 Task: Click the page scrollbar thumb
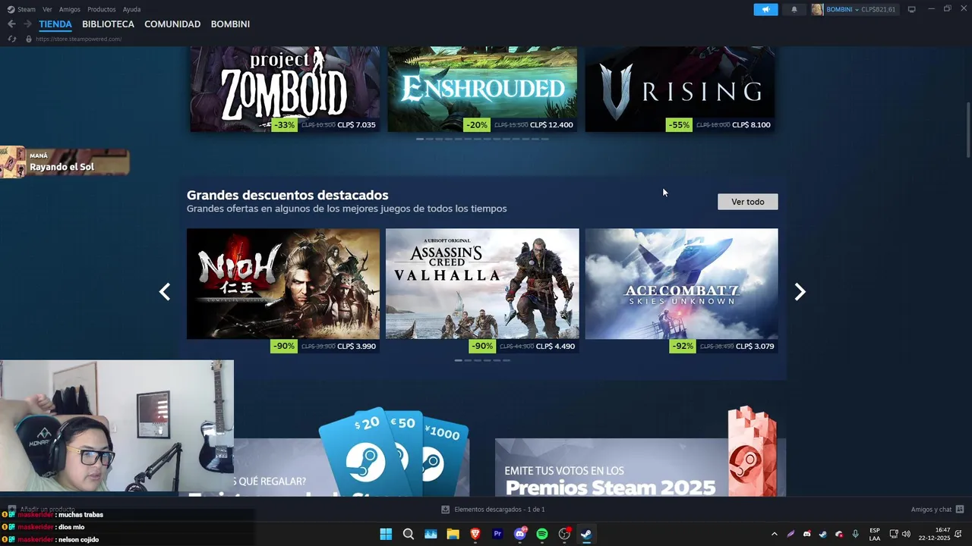(x=968, y=129)
